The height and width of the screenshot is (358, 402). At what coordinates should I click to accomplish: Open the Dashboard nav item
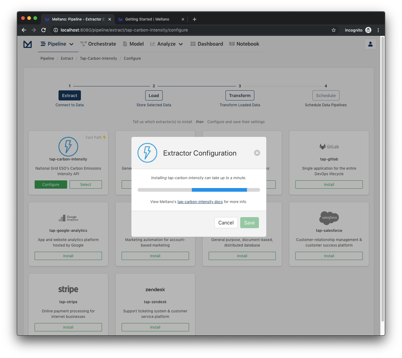(207, 44)
